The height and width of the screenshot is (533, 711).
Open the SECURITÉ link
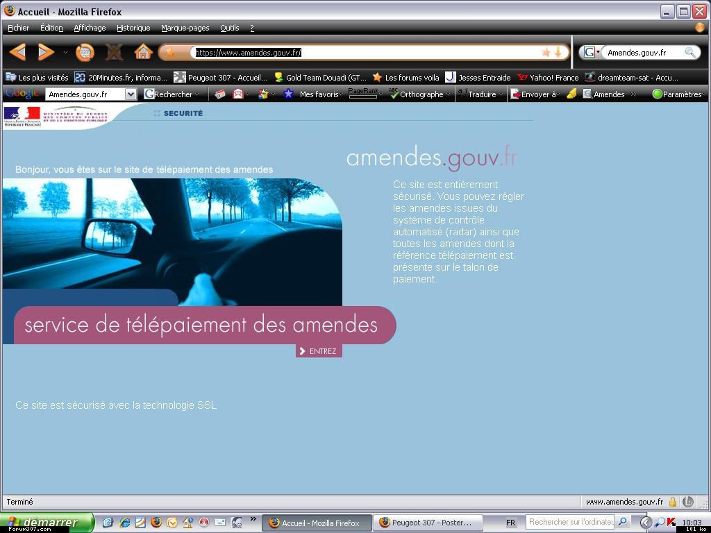coord(183,113)
